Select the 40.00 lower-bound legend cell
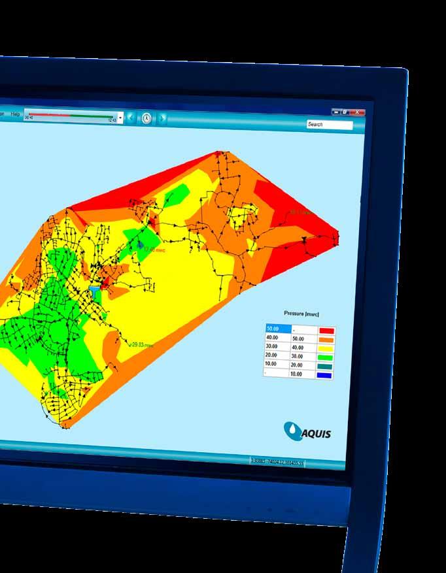The image size is (446, 573). pyautogui.click(x=278, y=337)
